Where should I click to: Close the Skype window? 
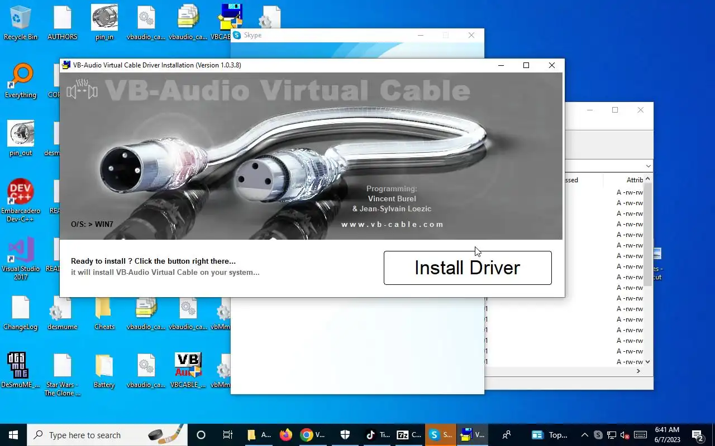[471, 35]
